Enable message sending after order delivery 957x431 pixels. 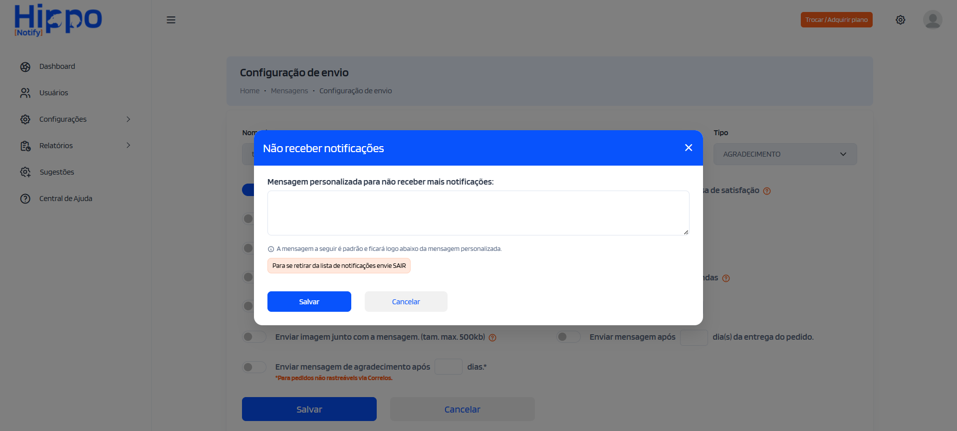tap(568, 337)
